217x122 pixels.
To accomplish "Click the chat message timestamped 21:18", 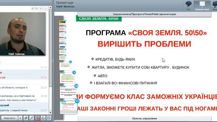I will pyautogui.click(x=24, y=98).
